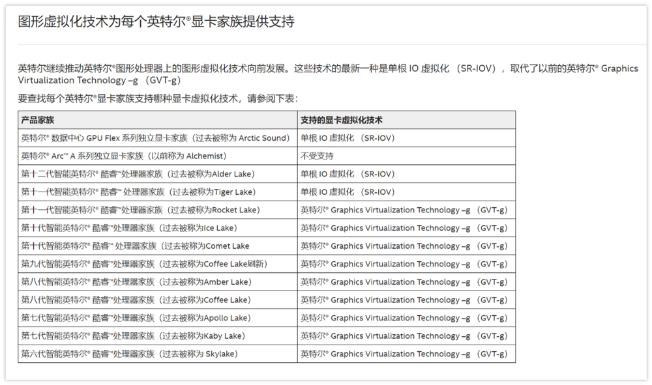Click the Arc A 系列 Alchemist cell

click(158, 156)
